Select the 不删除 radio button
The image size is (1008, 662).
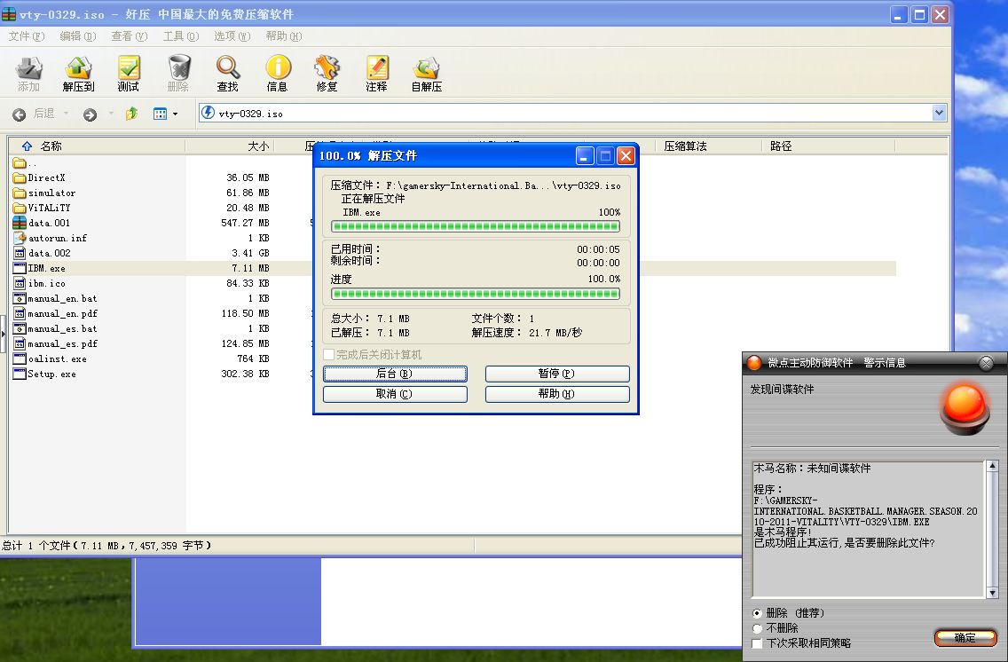757,628
